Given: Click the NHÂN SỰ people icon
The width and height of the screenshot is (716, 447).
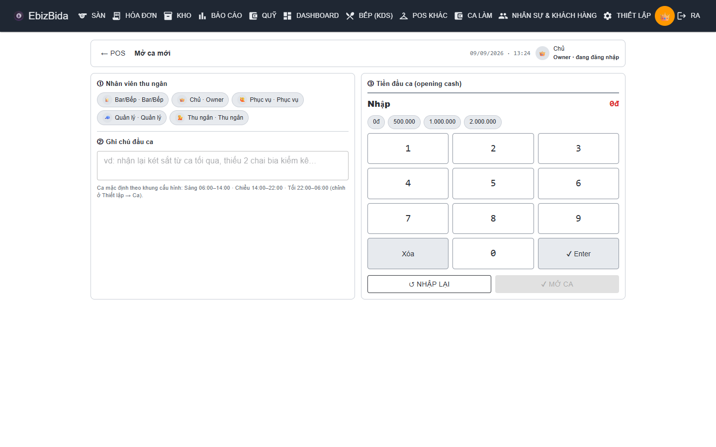Looking at the screenshot, I should [503, 16].
